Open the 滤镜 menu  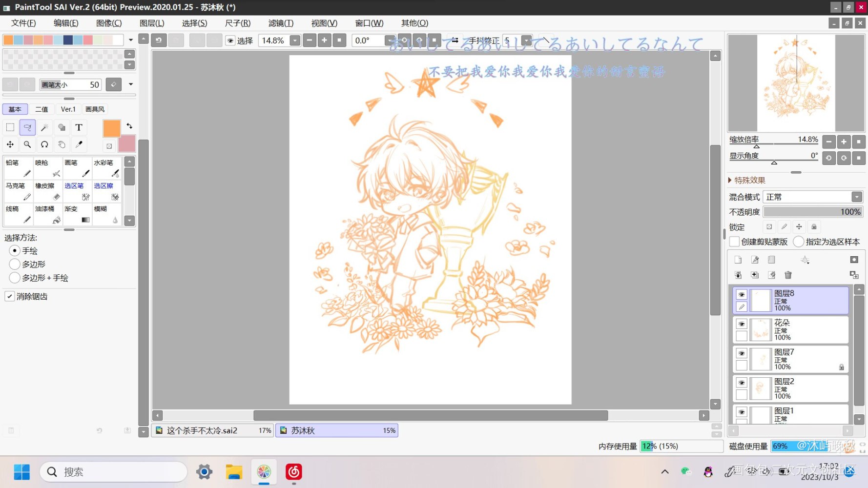pyautogui.click(x=281, y=23)
